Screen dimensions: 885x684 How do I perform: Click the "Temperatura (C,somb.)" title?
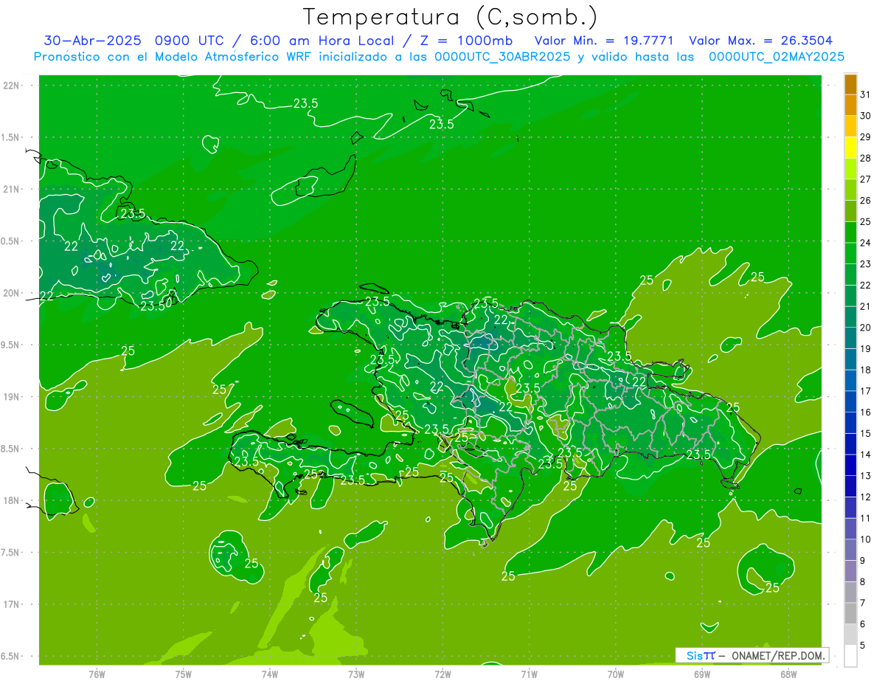(450, 17)
